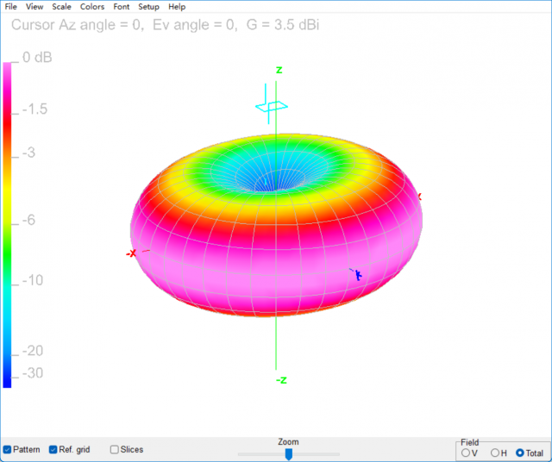The image size is (552, 462).
Task: Disable the Ref. grid checkbox
Action: (53, 449)
